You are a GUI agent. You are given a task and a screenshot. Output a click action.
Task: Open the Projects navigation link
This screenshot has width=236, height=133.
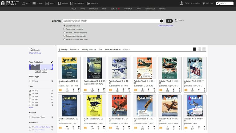pyautogui.click(x=94, y=9)
